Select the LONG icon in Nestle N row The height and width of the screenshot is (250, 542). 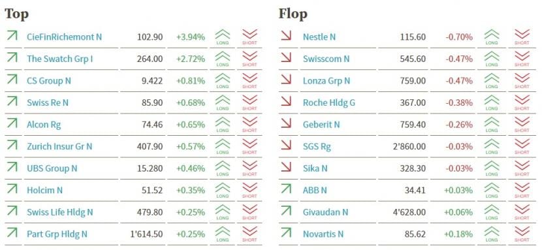pos(492,37)
